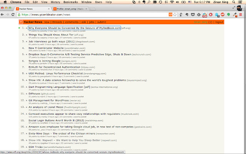Upvote 'USE Method: Linux Performance Checklist'
246x154 pixels.
[27, 74]
